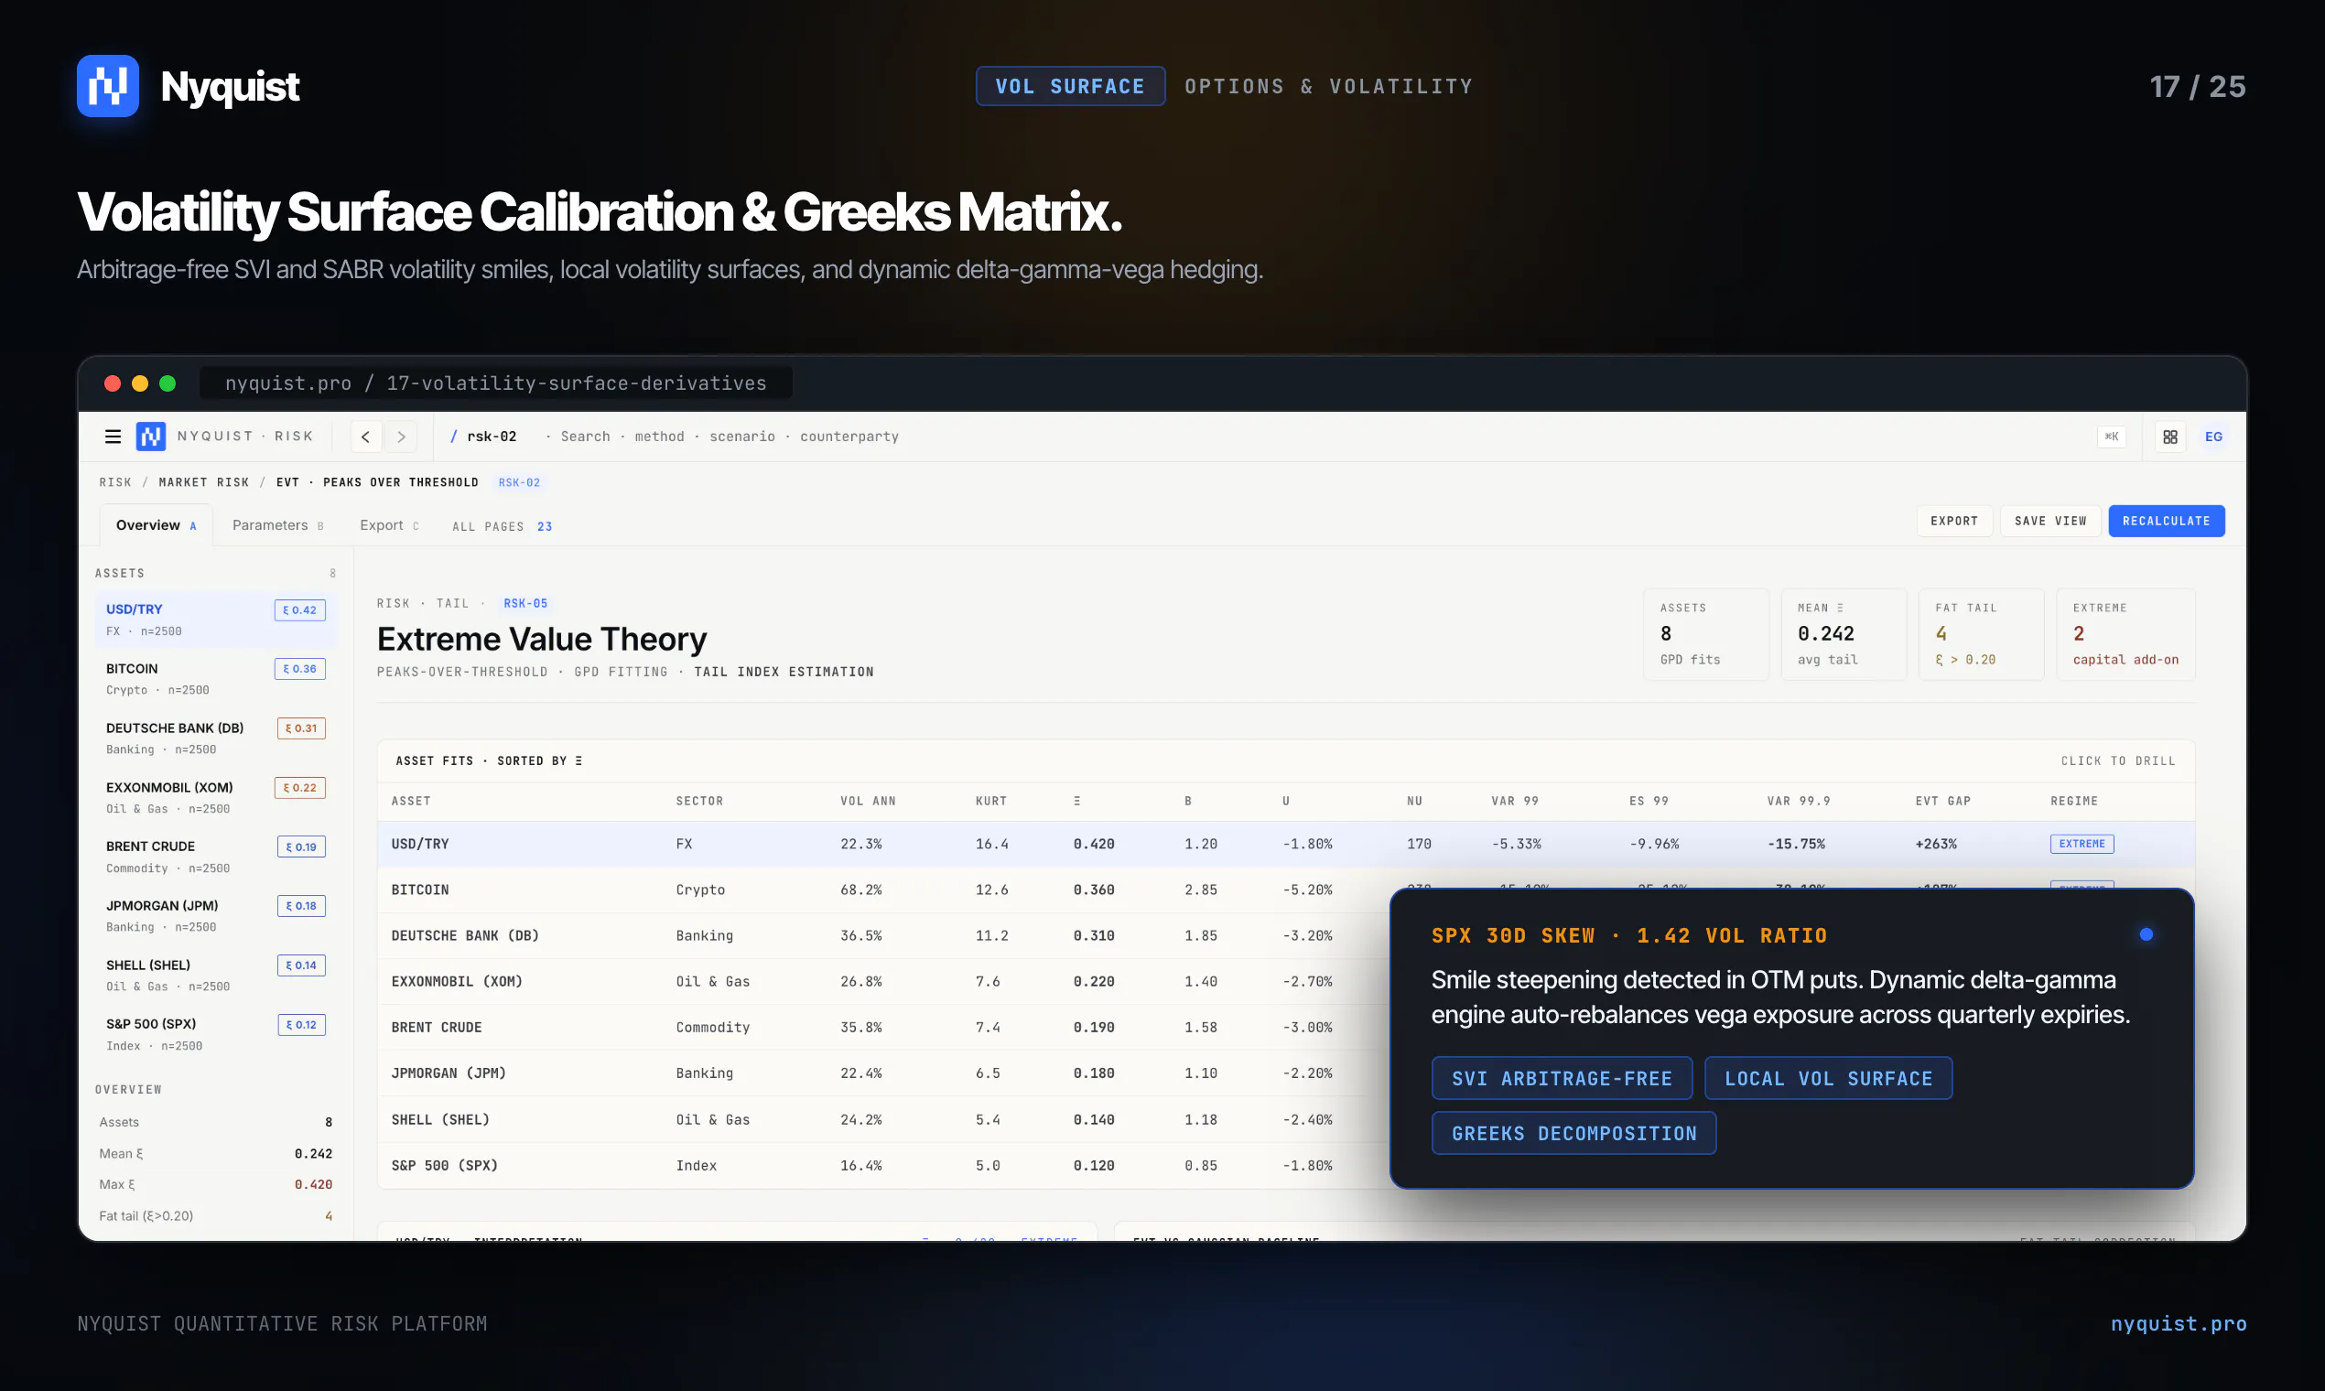Click the EXPORT button
The width and height of the screenshot is (2325, 1391).
[x=1954, y=521]
